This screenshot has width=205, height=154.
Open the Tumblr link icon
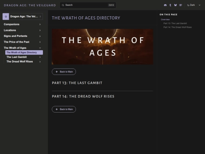tap(170, 5)
